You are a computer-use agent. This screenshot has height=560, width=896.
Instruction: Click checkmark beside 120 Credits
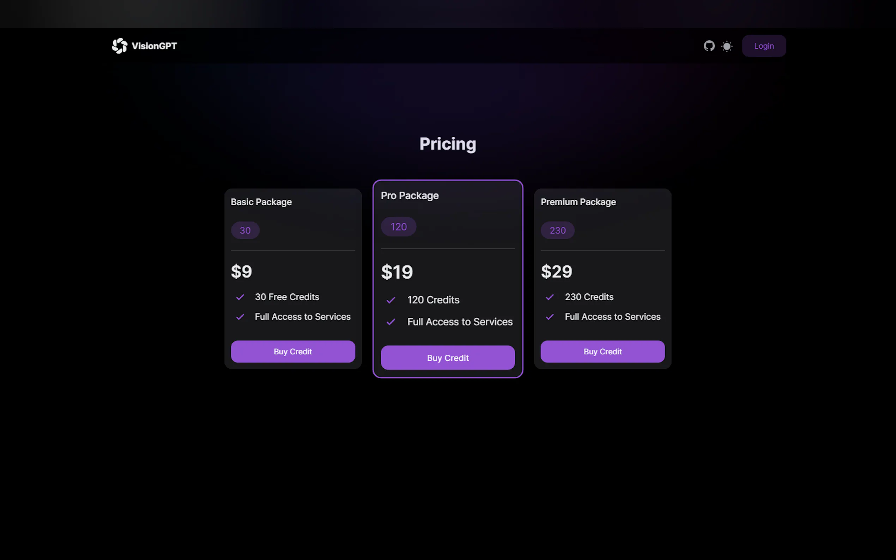tap(391, 300)
